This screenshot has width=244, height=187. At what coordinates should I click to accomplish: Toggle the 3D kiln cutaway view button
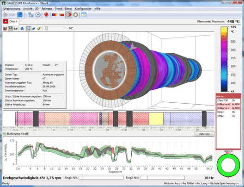tap(68, 15)
